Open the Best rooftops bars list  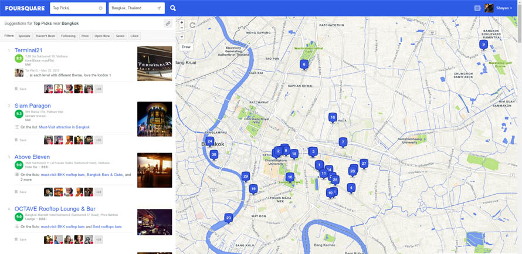[x=107, y=226]
